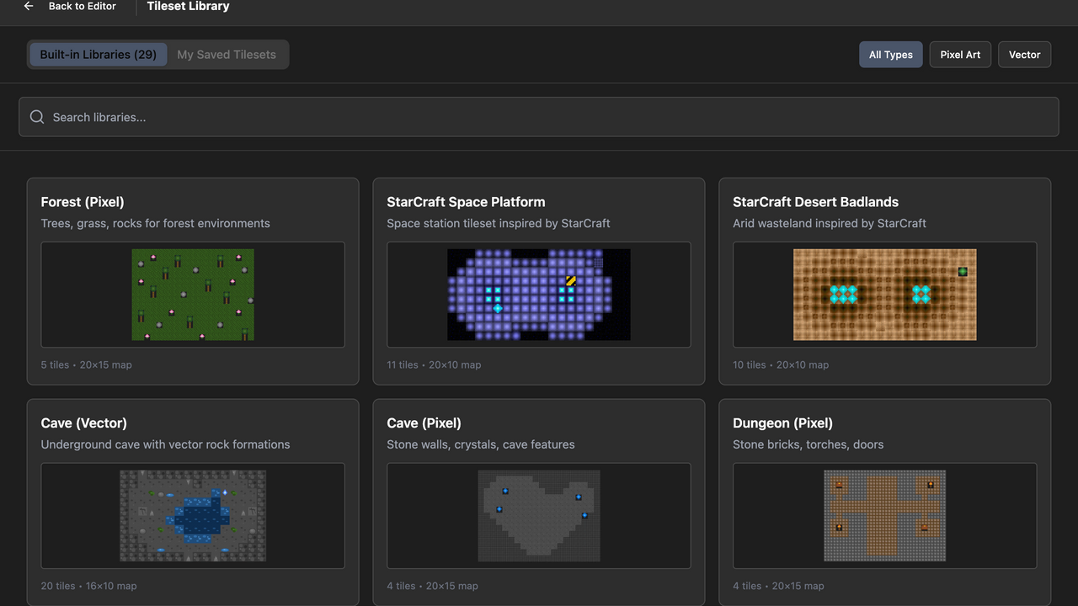Click '20 tiles • 16×10 map' text
This screenshot has width=1078, height=606.
[88, 586]
